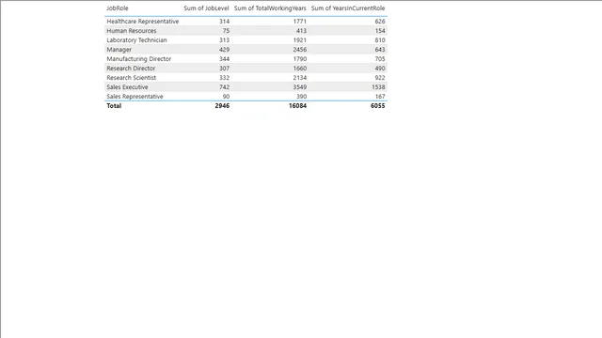602x338 pixels.
Task: Select the Human Resources row label
Action: pos(132,31)
